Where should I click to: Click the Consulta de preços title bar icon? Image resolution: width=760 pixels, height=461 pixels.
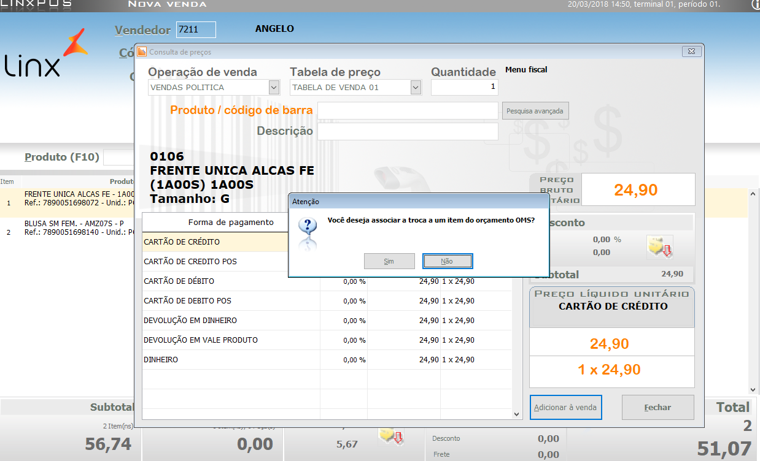(x=142, y=51)
